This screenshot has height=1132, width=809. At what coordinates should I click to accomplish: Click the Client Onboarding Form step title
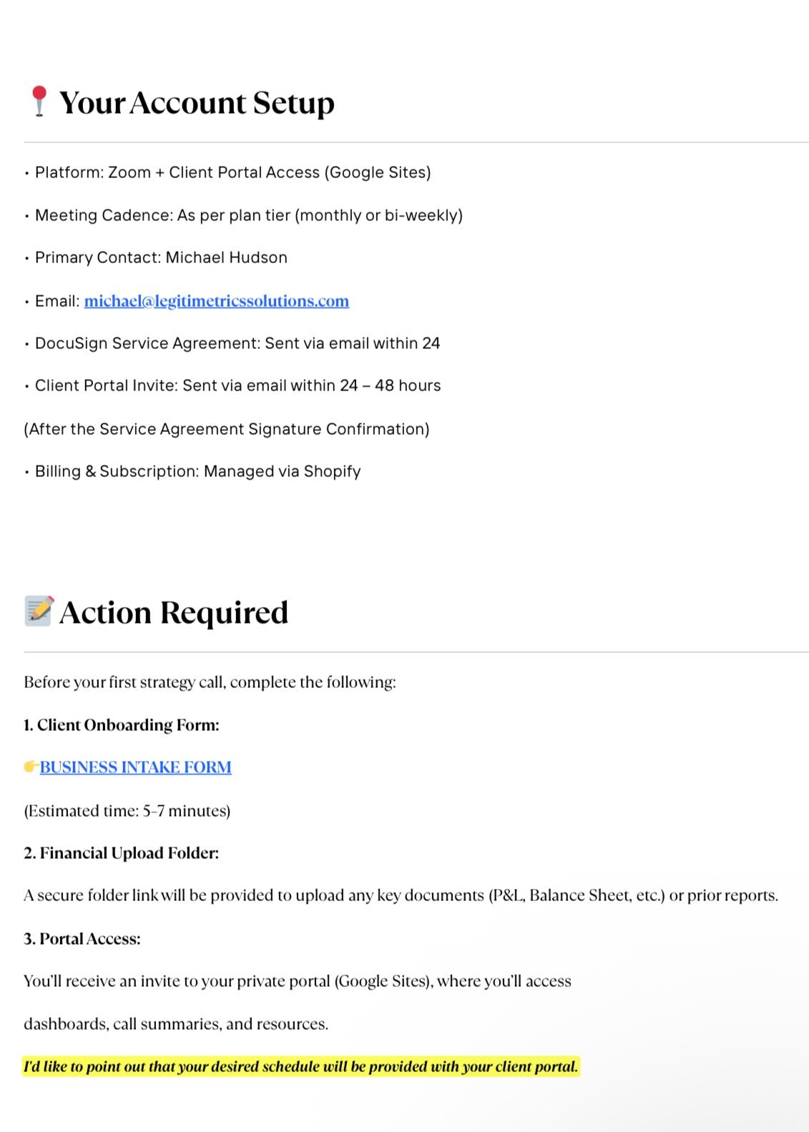pyautogui.click(x=122, y=724)
